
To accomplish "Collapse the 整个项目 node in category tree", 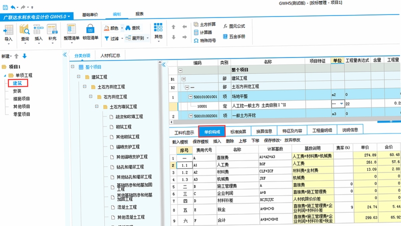I will point(73,66).
